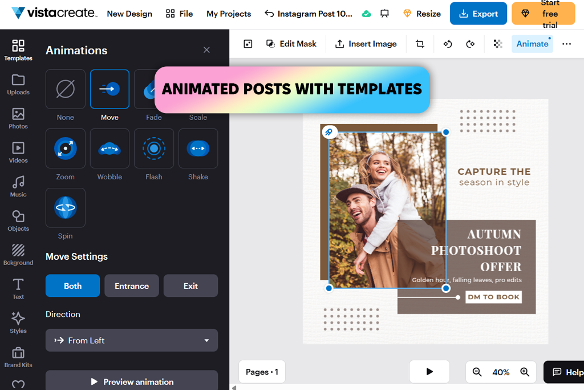Open the Photos sidebar panel

tap(18, 119)
